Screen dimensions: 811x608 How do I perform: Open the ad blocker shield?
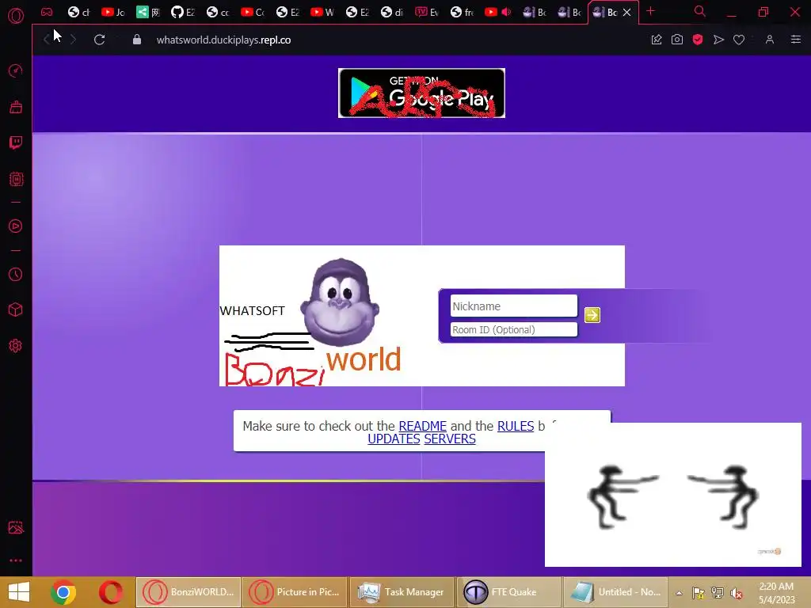(x=698, y=40)
